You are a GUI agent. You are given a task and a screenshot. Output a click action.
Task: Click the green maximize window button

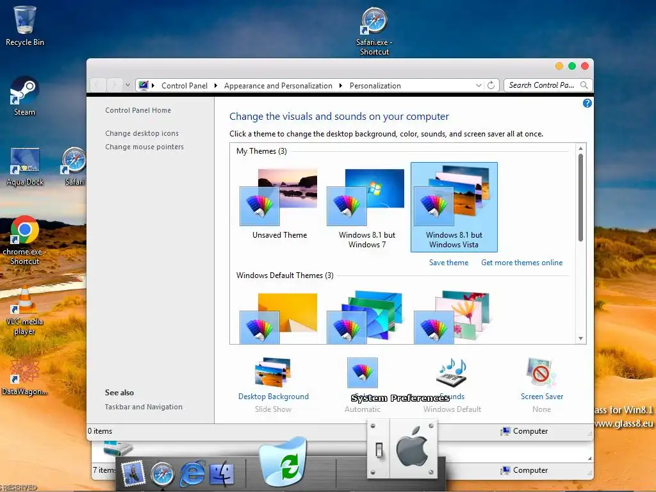(x=572, y=66)
